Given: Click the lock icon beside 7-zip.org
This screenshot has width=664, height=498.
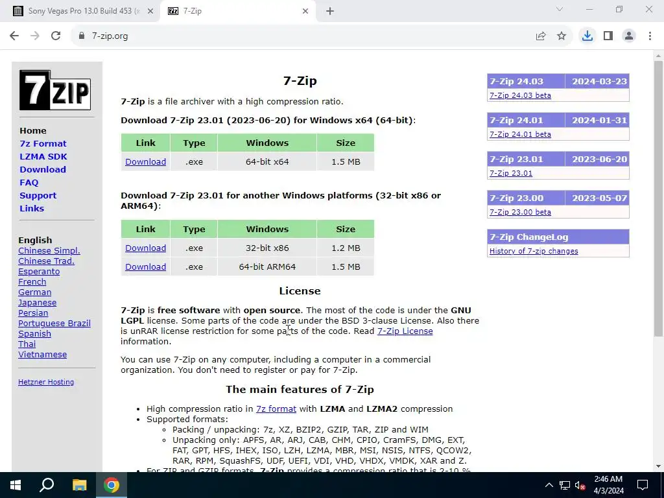Looking at the screenshot, I should [82, 36].
